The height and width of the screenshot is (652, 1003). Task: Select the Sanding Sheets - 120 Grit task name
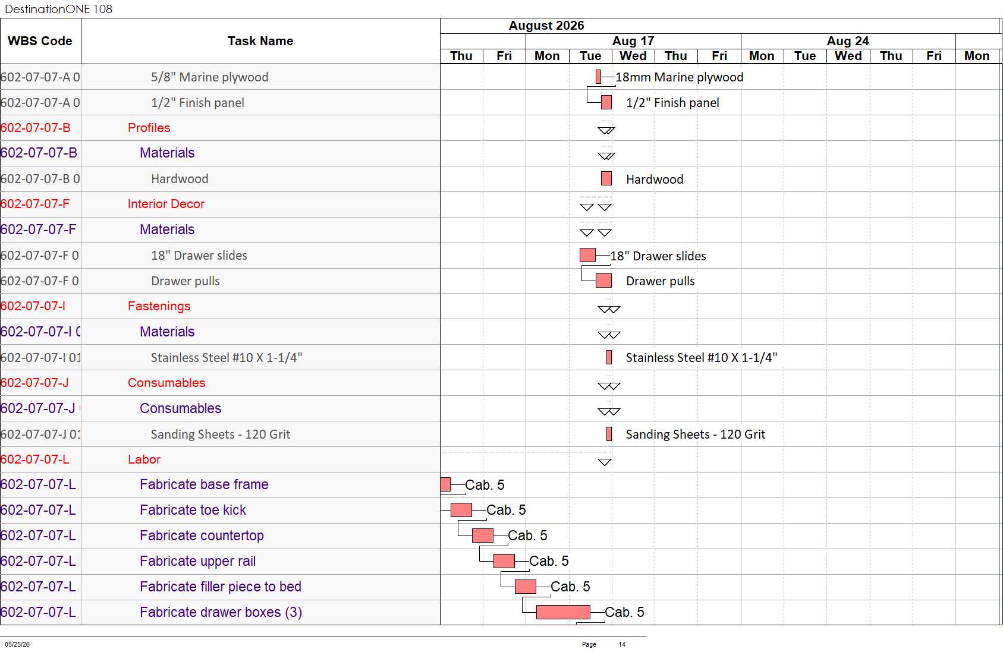[x=221, y=434]
